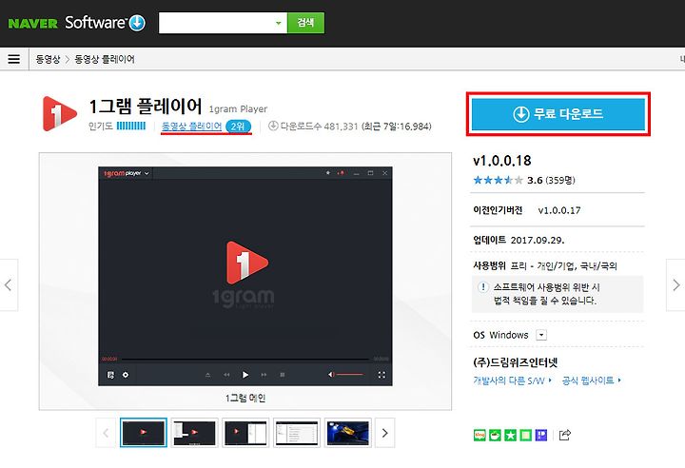This screenshot has width=685, height=468.
Task: Open the hamburger category menu
Action: (x=14, y=59)
